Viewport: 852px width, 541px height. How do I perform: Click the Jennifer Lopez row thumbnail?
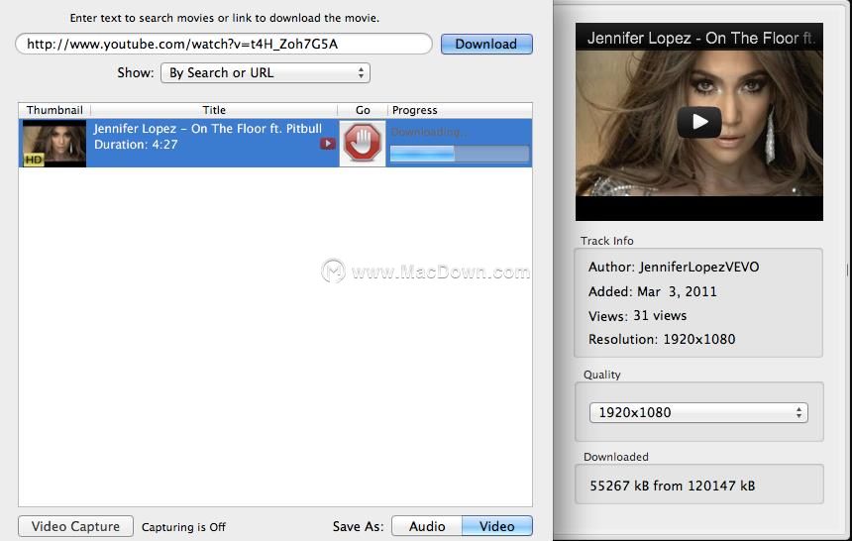tap(54, 144)
